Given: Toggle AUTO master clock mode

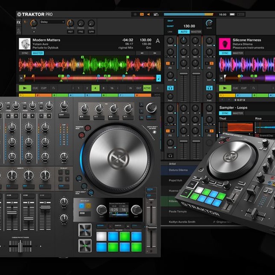Looking at the screenshot, I should click(184, 32).
